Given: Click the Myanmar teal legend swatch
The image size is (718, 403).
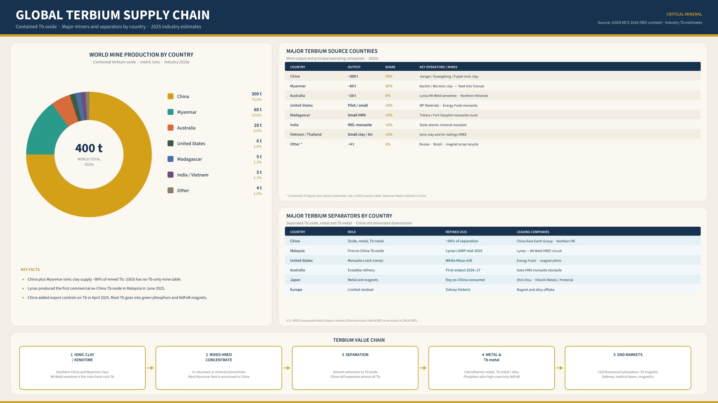Looking at the screenshot, I should point(171,112).
